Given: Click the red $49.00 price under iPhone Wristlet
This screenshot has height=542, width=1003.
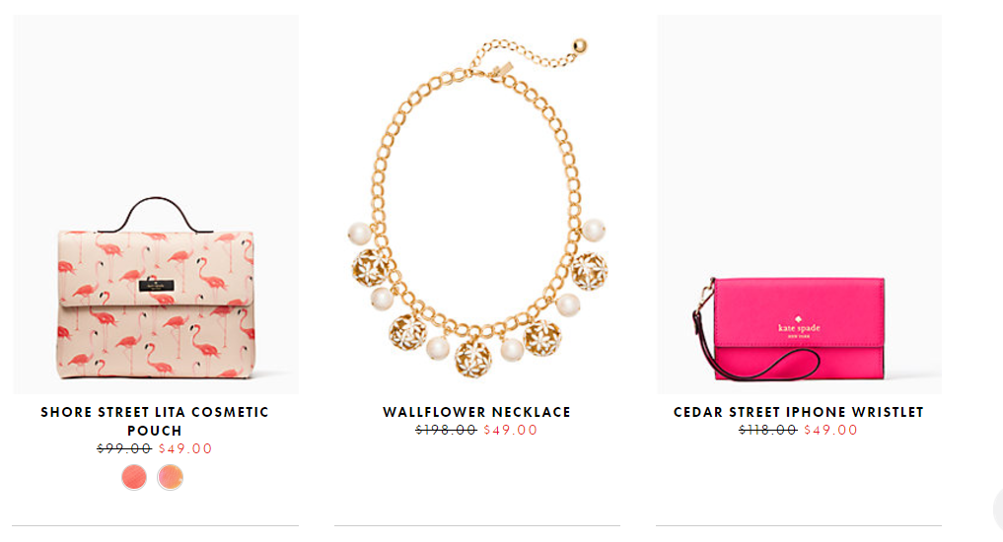Looking at the screenshot, I should 830,430.
